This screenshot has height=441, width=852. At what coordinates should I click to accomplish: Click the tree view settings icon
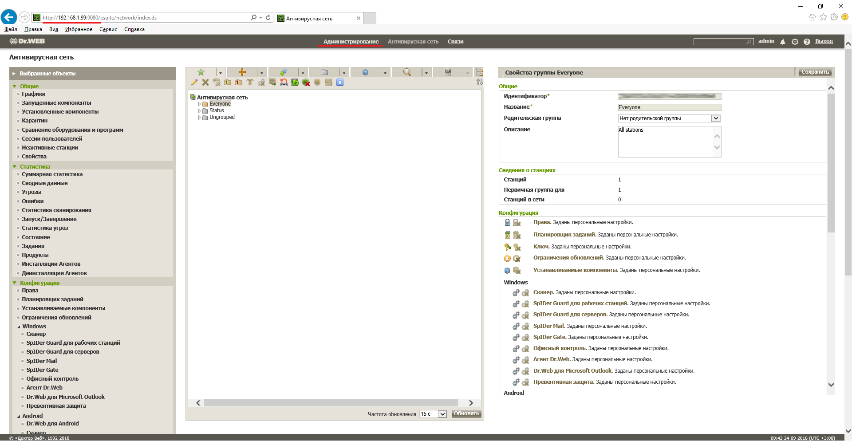coord(479,72)
